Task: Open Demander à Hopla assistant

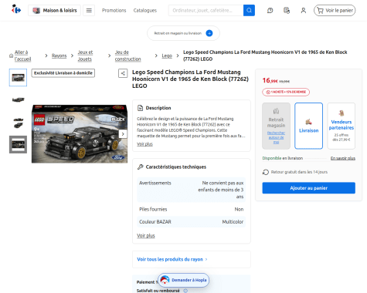Action: coord(183,280)
